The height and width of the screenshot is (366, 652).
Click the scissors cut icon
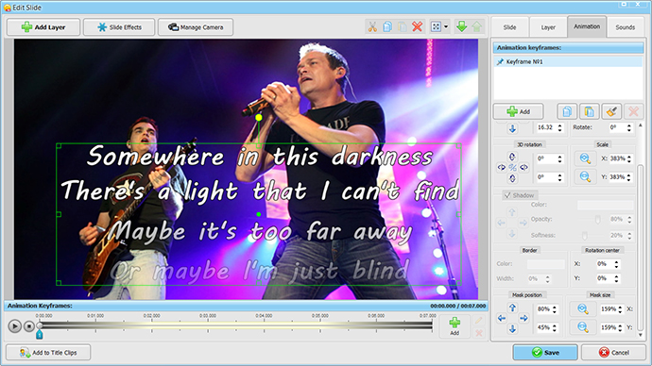pyautogui.click(x=372, y=27)
